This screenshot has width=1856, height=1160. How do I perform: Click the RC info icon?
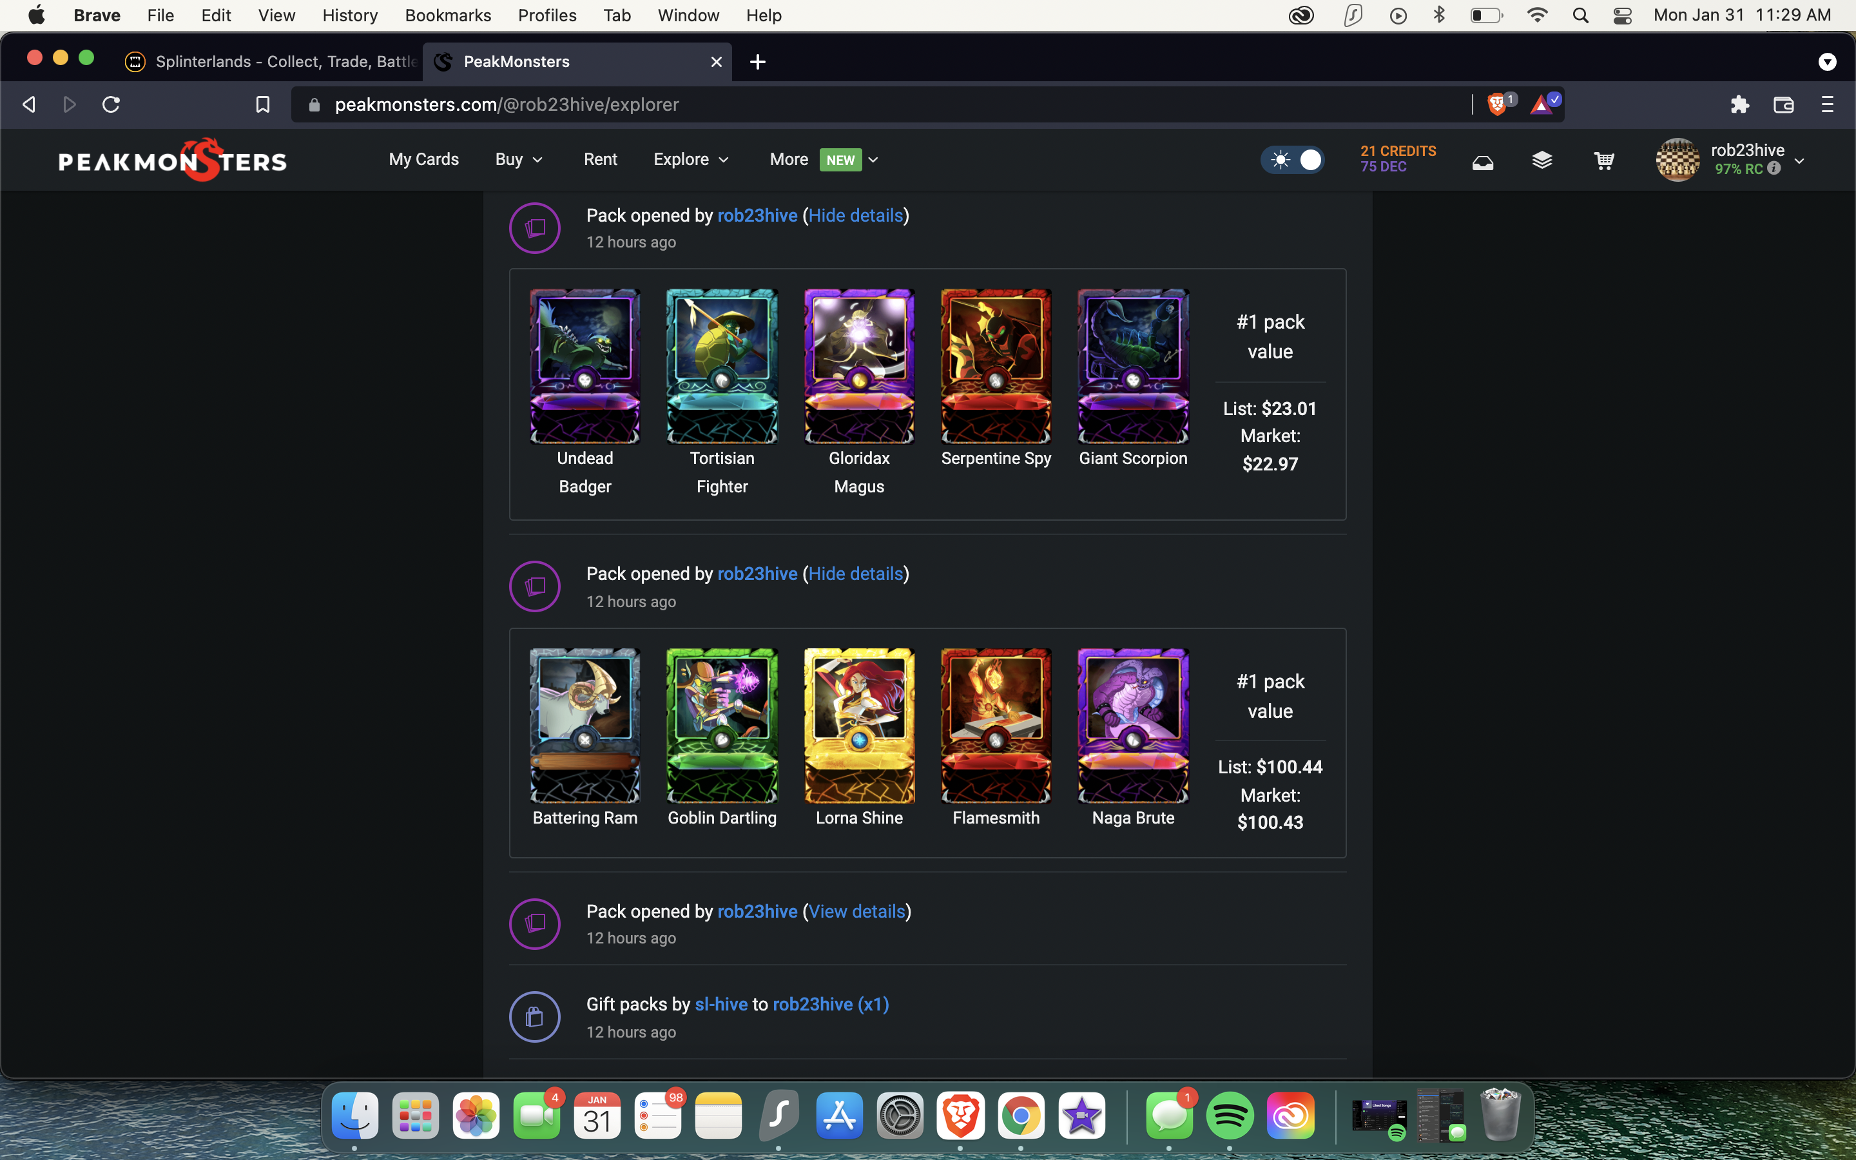point(1774,169)
